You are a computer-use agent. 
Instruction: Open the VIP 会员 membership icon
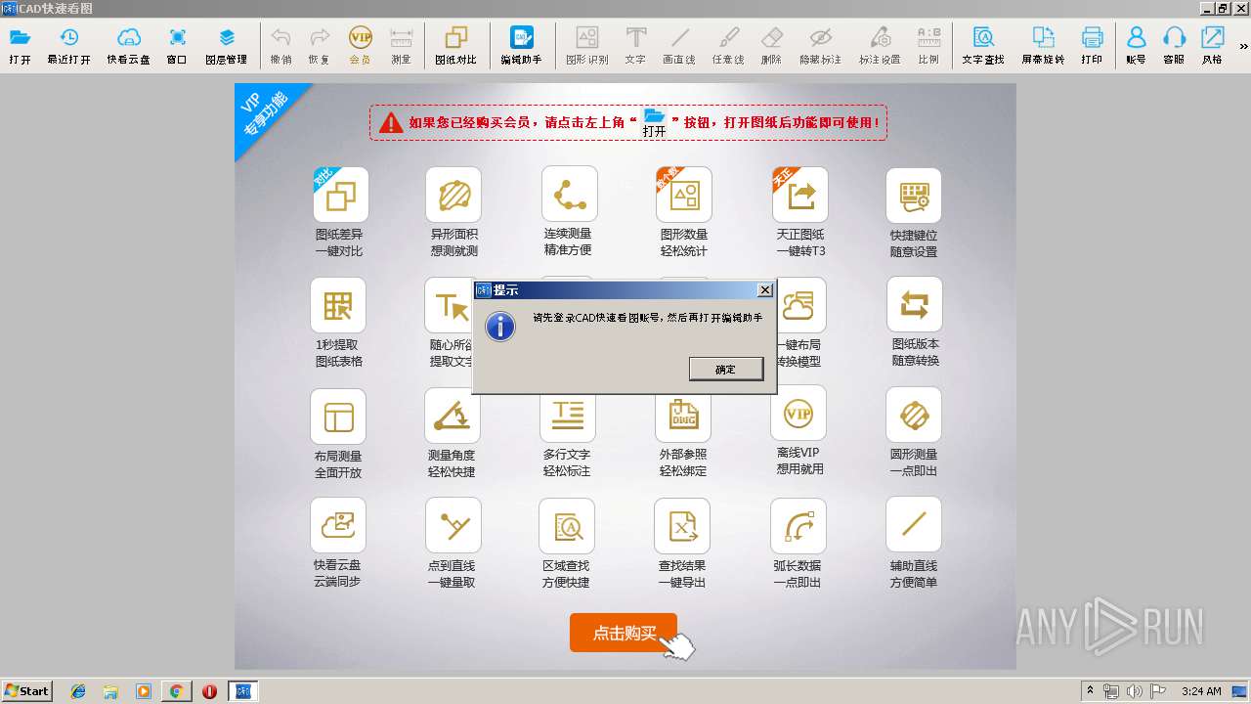click(x=360, y=45)
